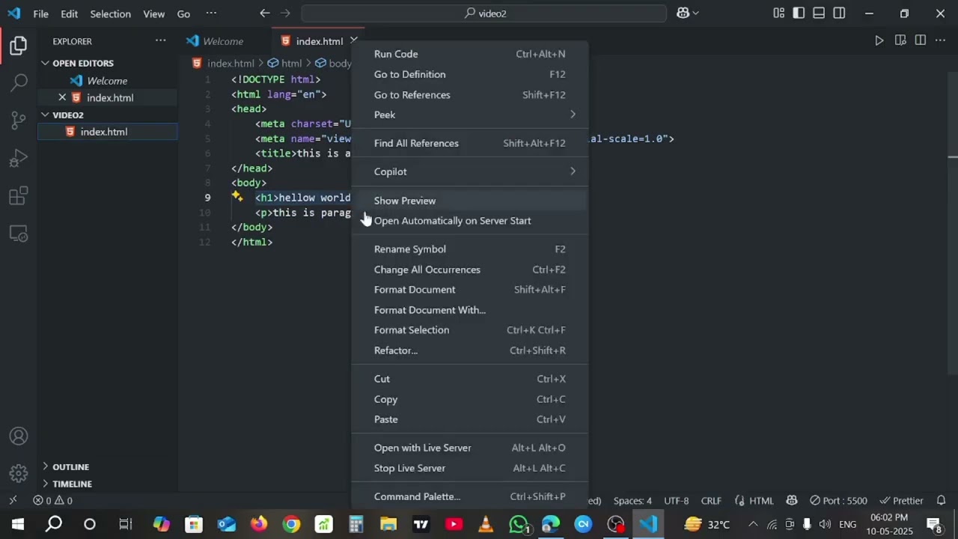Select Open Automatically on Server Start
The image size is (958, 539).
[x=470, y=221]
